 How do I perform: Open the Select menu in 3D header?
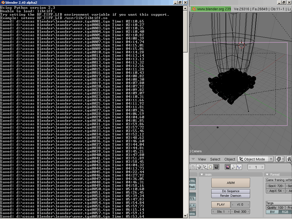click(x=215, y=159)
